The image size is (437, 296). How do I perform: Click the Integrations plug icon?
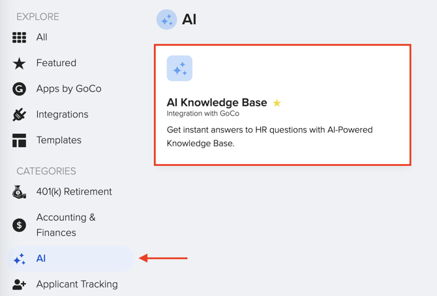(x=20, y=114)
